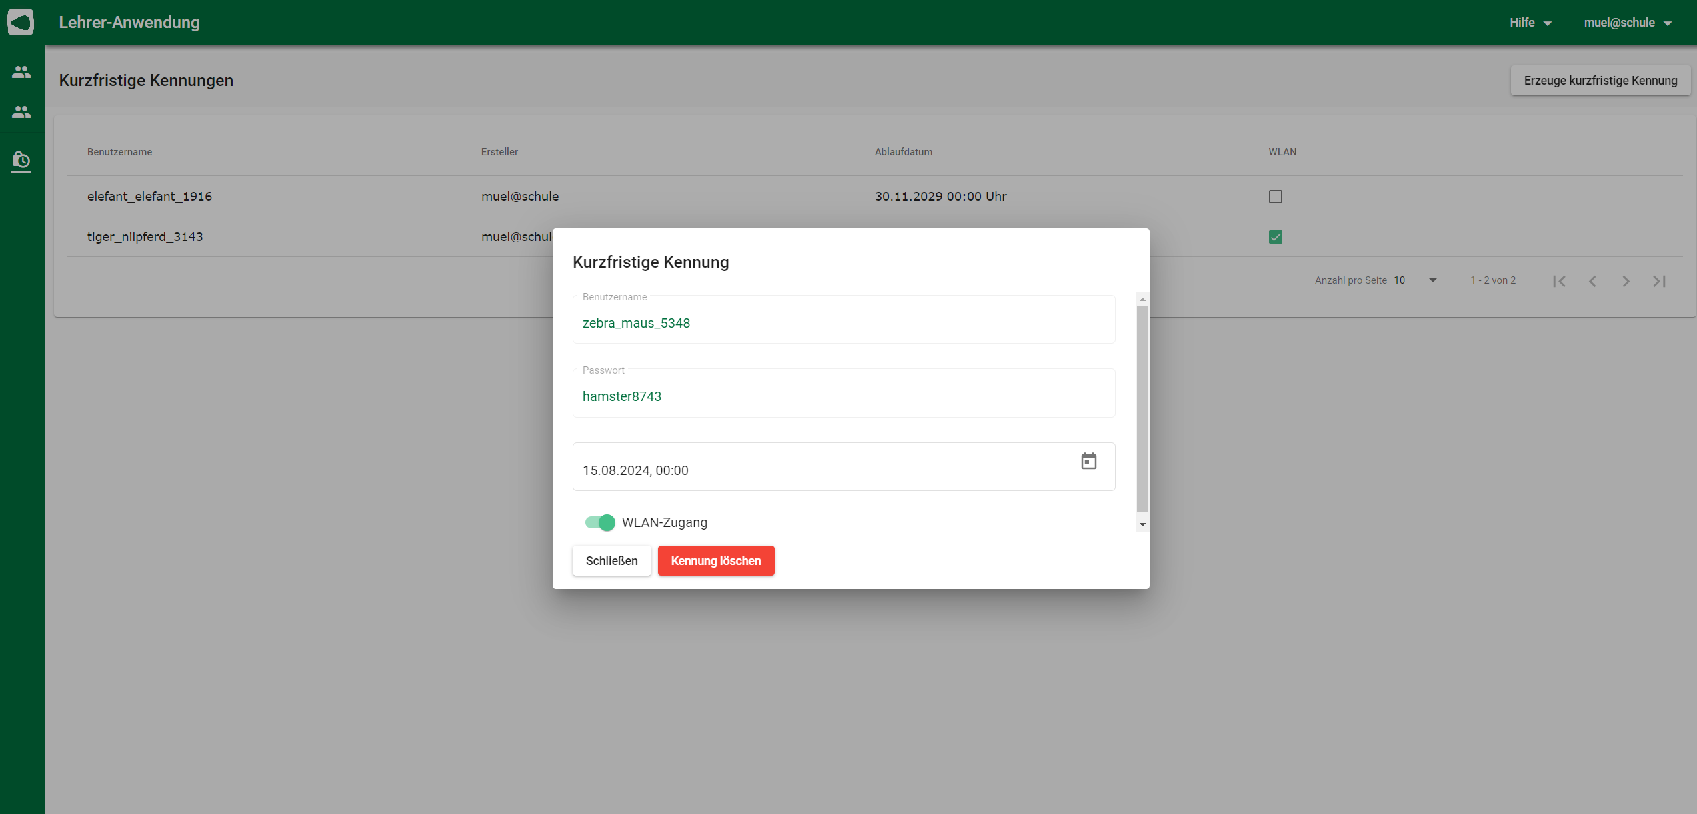Click Benutzername column header
The height and width of the screenshot is (814, 1697).
(119, 152)
